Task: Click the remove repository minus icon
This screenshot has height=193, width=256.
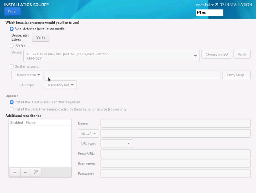Action: pos(25,172)
